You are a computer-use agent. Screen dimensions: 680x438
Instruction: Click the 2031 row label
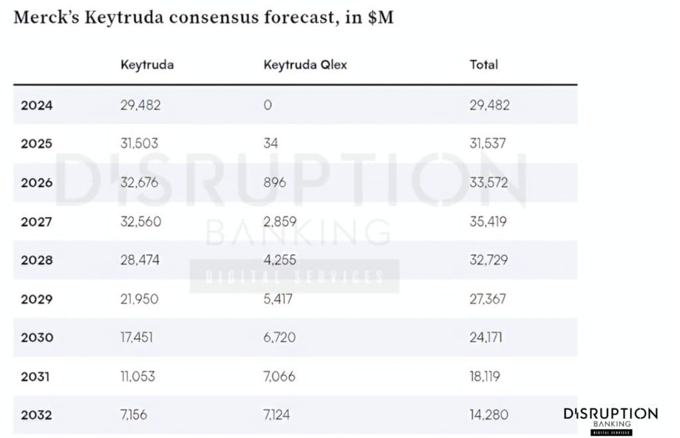(x=37, y=377)
